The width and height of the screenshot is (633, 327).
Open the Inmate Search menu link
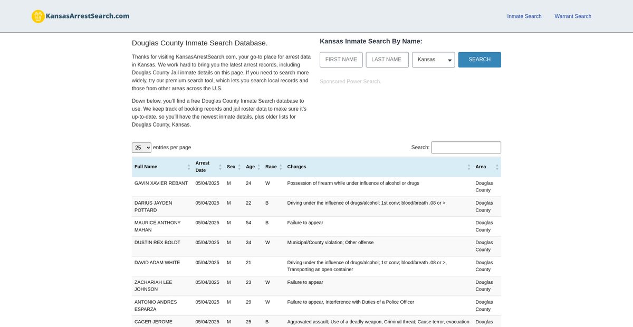pyautogui.click(x=524, y=16)
